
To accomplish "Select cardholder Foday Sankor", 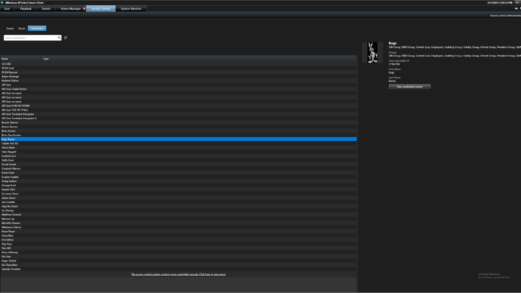I will coord(179,181).
